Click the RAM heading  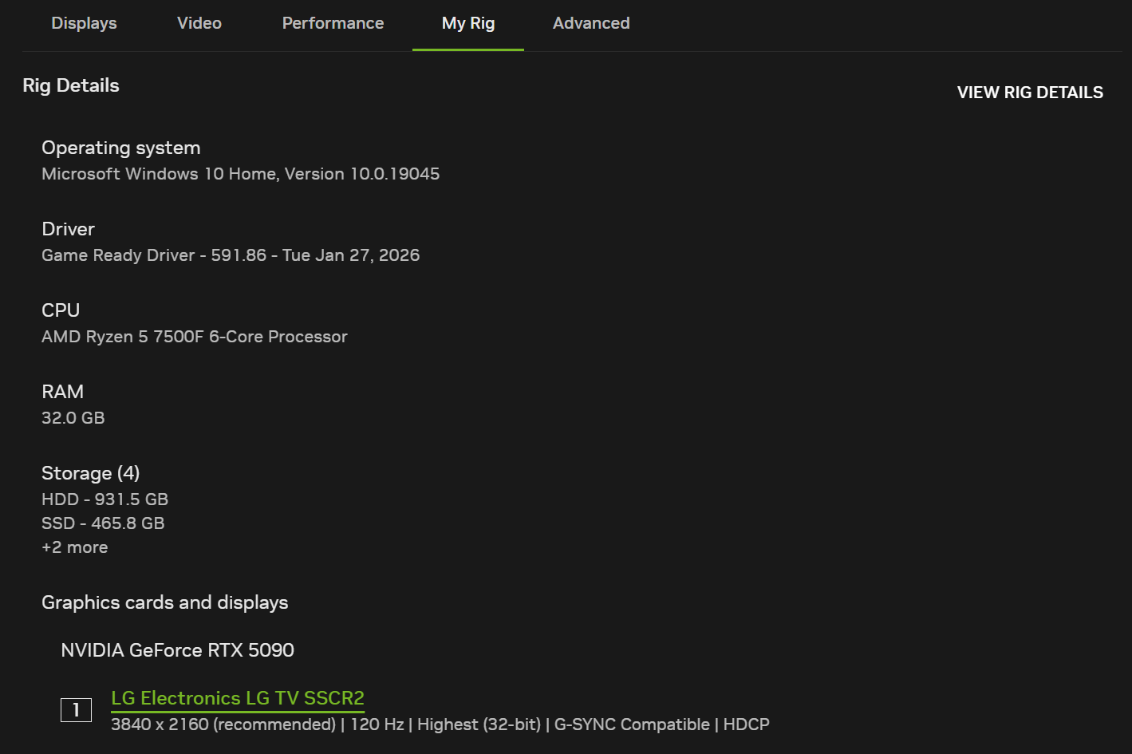(63, 392)
